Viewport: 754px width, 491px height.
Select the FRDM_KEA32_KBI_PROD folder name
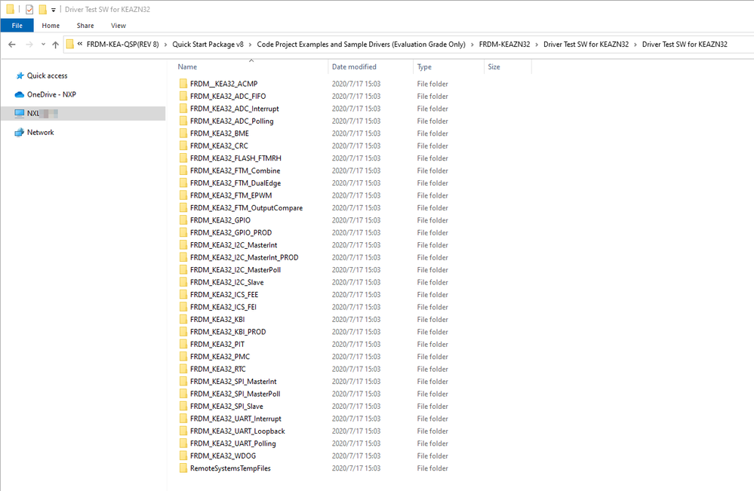tap(228, 332)
